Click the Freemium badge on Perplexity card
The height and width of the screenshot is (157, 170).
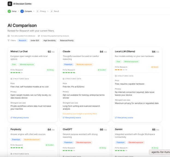tap(16, 139)
